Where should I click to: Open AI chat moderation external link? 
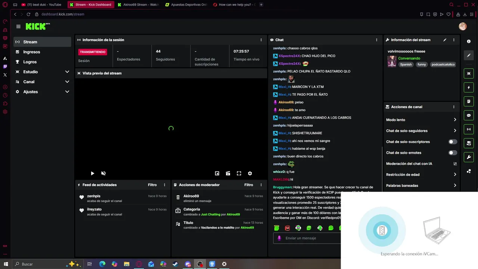[455, 164]
